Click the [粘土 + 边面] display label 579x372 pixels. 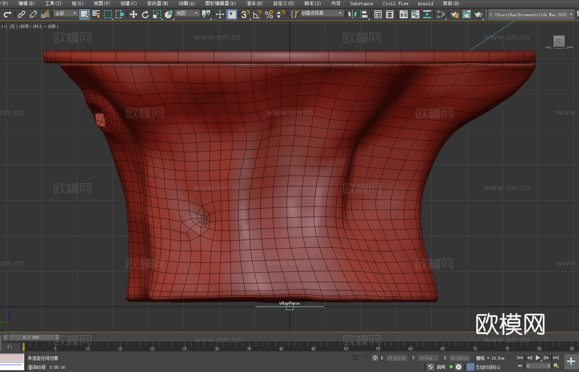pyautogui.click(x=45, y=26)
